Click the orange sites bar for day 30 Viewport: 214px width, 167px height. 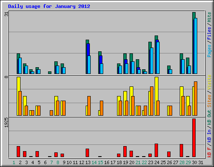tap(196, 99)
